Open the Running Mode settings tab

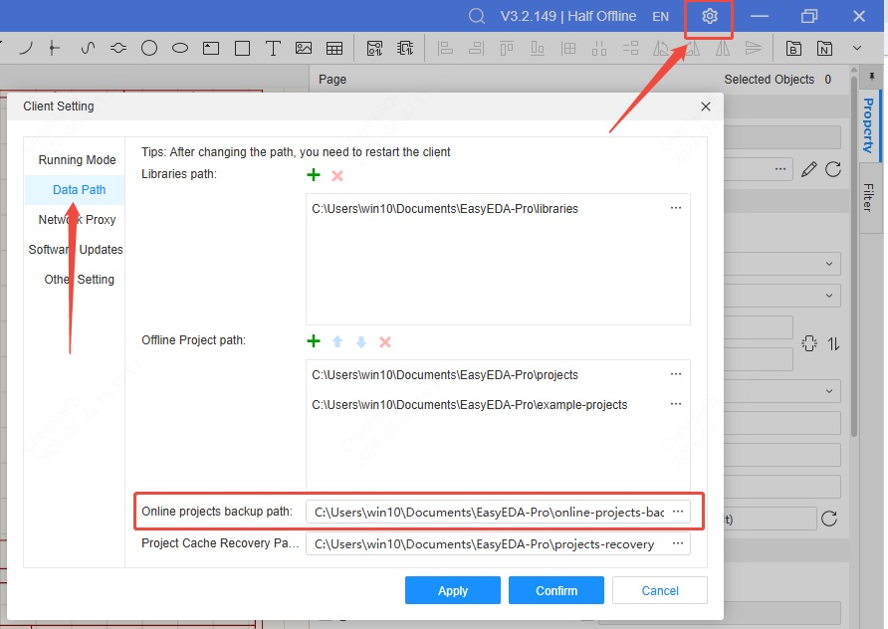77,159
